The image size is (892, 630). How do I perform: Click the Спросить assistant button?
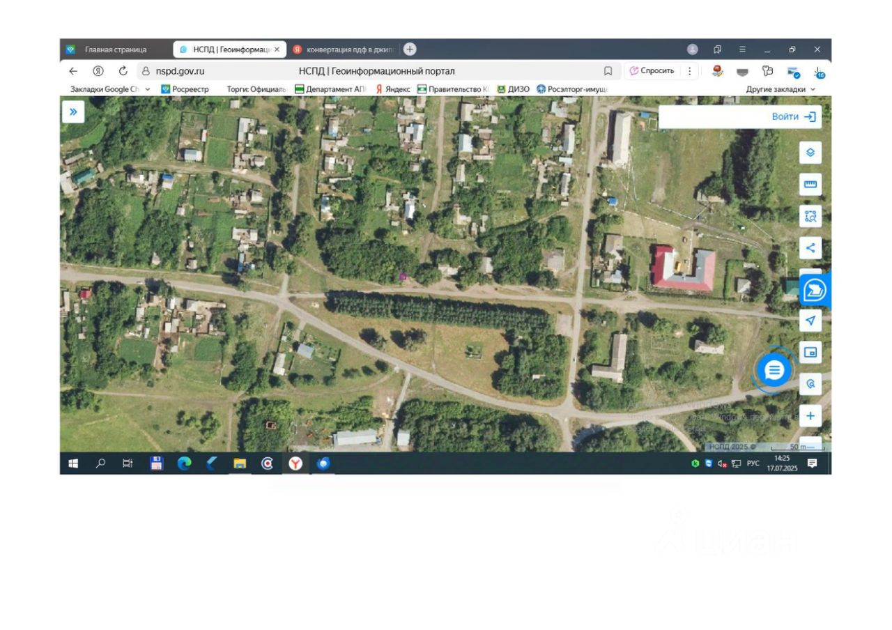(652, 71)
